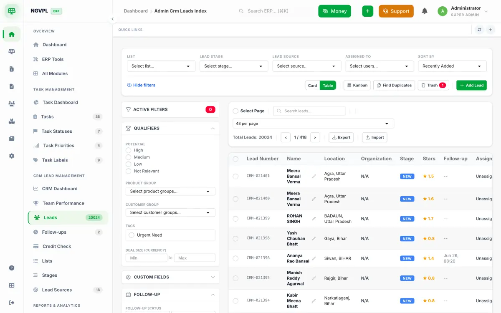Click the NGVPL app logo icon
This screenshot has height=313, width=501.
[12, 11]
